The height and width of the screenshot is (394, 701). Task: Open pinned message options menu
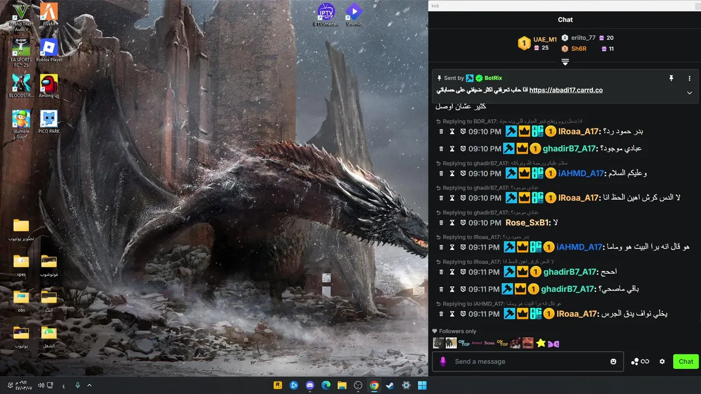coord(689,78)
